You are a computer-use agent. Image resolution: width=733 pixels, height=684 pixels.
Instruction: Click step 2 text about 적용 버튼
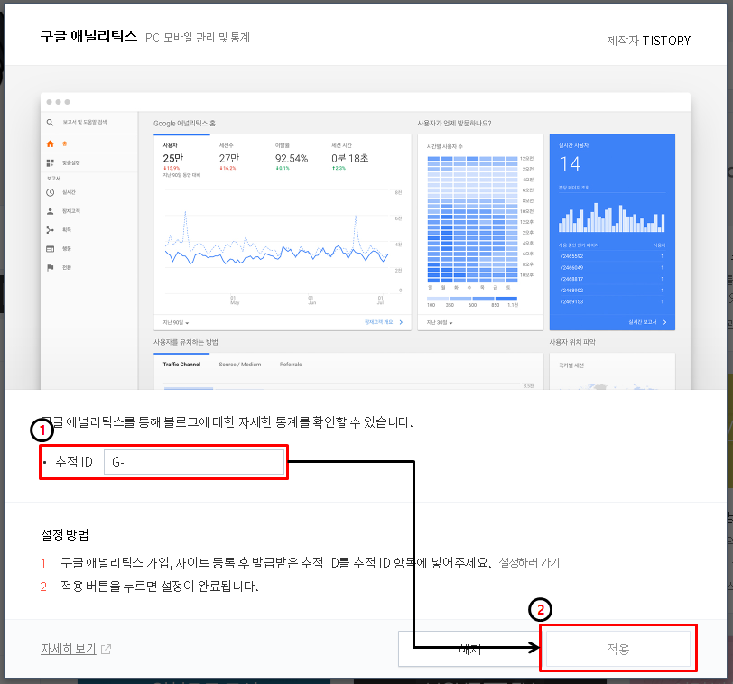[160, 586]
